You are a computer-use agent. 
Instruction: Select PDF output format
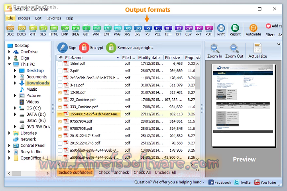[x=208, y=30]
